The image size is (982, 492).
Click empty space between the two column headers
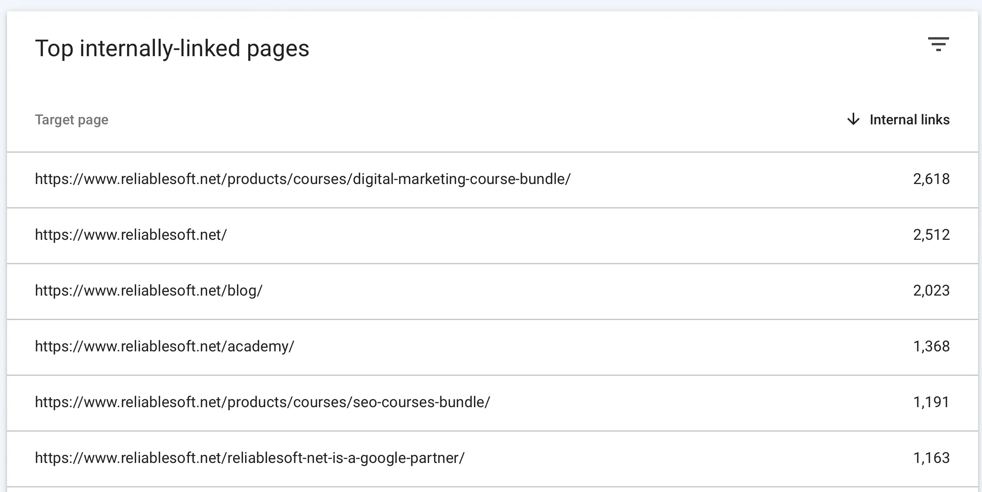465,120
